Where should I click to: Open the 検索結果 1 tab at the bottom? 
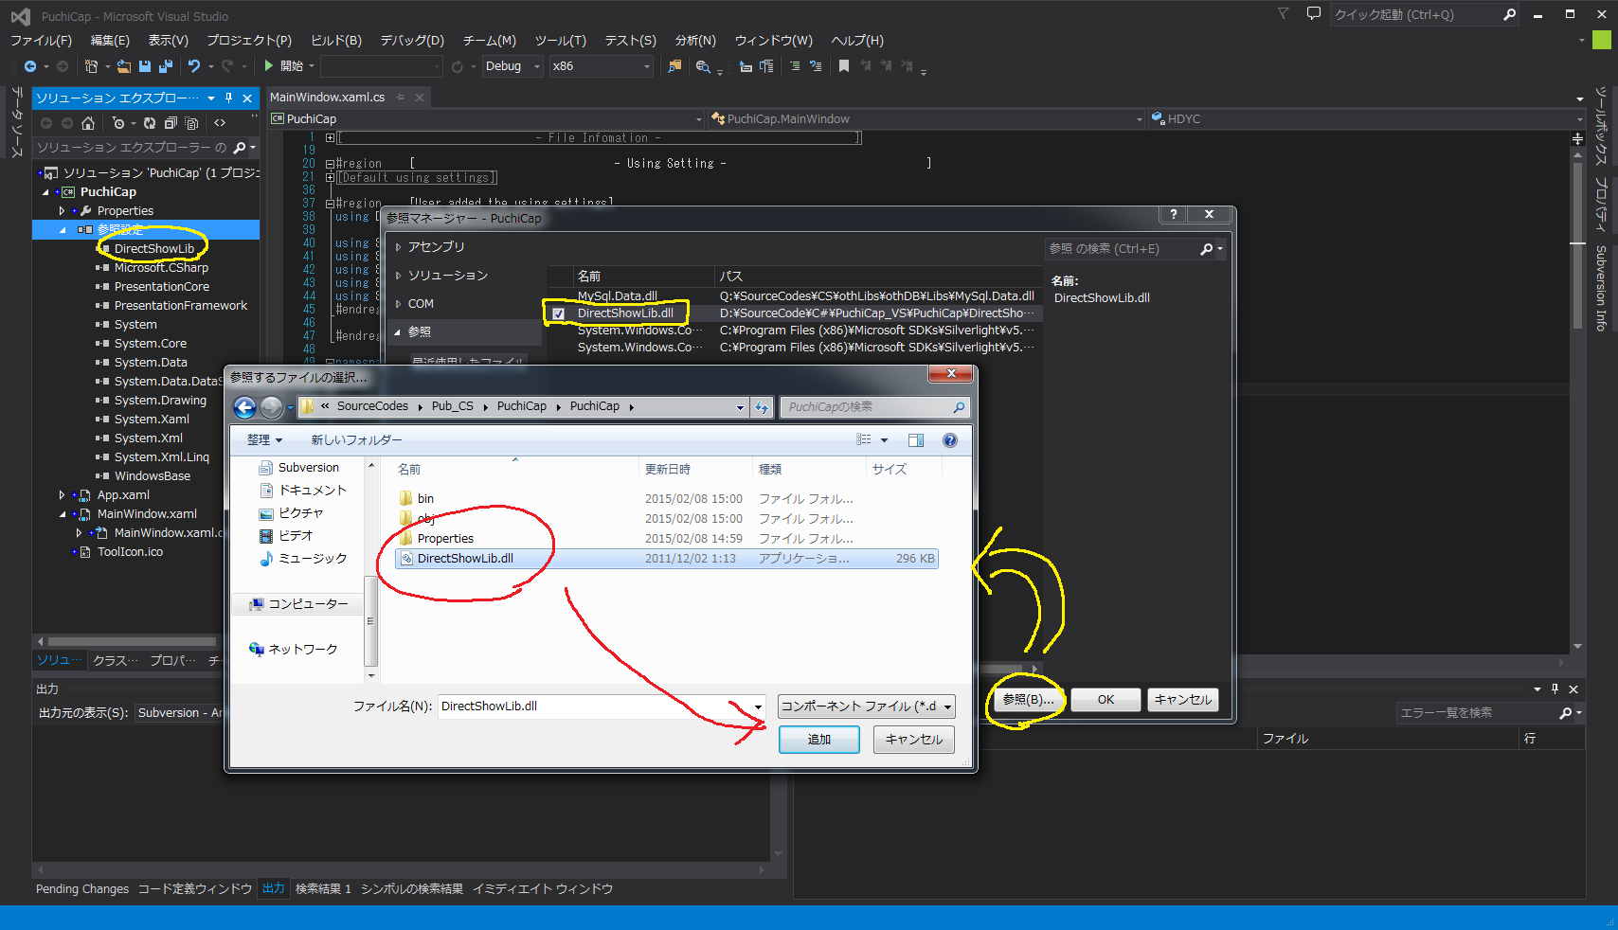click(x=323, y=889)
